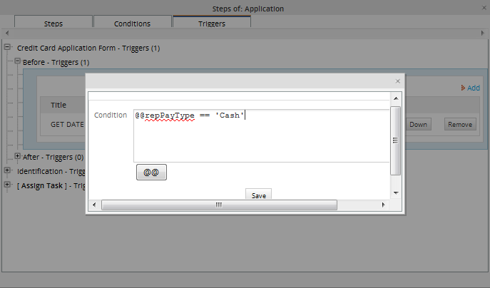
Task: Switch to the Steps tab
Action: pyautogui.click(x=53, y=24)
